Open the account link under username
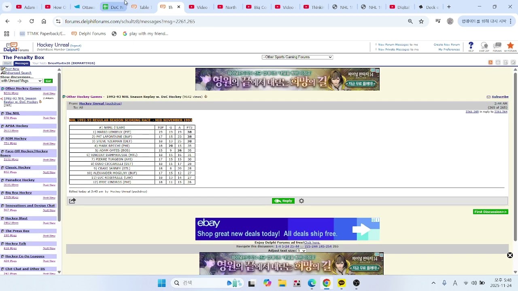The image size is (518, 291). pyautogui.click(x=73, y=49)
